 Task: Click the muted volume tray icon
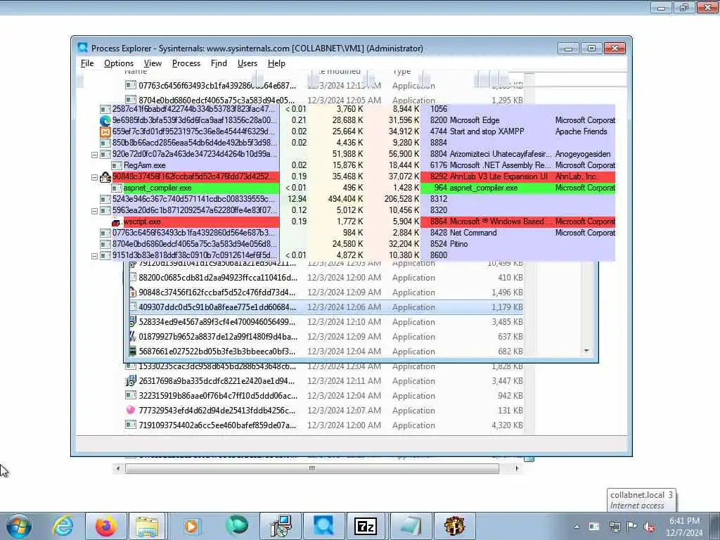(x=649, y=527)
